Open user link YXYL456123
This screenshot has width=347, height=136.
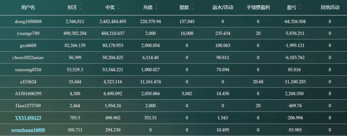click(x=28, y=118)
